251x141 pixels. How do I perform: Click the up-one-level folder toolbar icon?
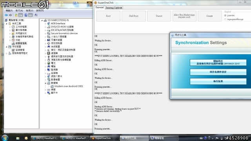point(16,15)
